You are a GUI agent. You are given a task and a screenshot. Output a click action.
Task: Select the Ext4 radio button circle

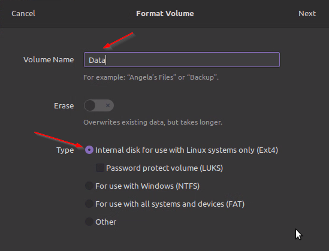(x=89, y=150)
